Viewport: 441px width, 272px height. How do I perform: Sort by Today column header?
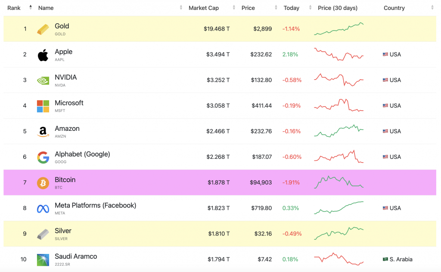[292, 8]
